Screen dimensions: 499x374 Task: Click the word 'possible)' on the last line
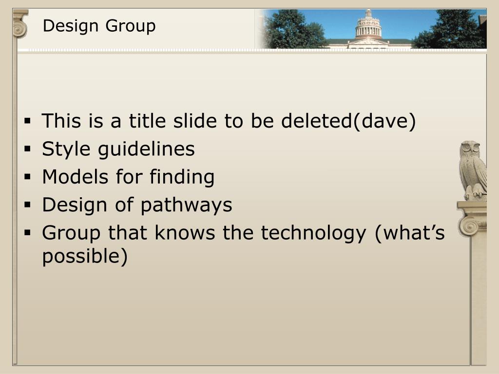point(85,256)
